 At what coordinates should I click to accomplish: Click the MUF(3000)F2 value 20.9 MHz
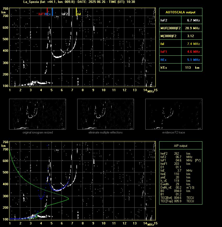[x=192, y=28]
